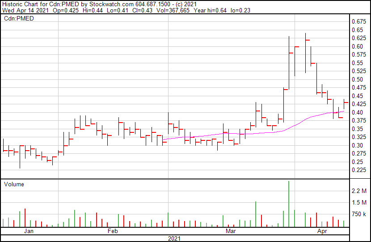Image resolution: width=371 pixels, height=242 pixels.
Task: Click the phone number 604.687.1500
Action: [x=152, y=4]
